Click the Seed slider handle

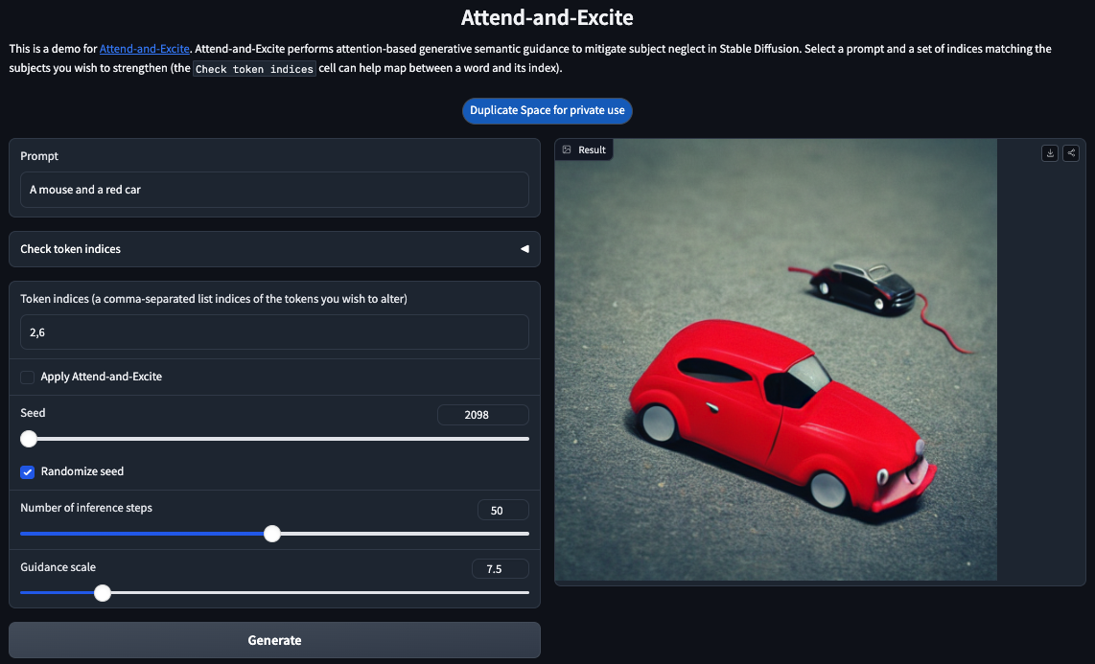pos(29,439)
